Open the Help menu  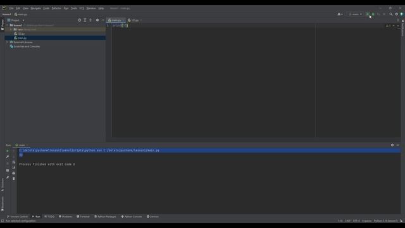pyautogui.click(x=101, y=8)
